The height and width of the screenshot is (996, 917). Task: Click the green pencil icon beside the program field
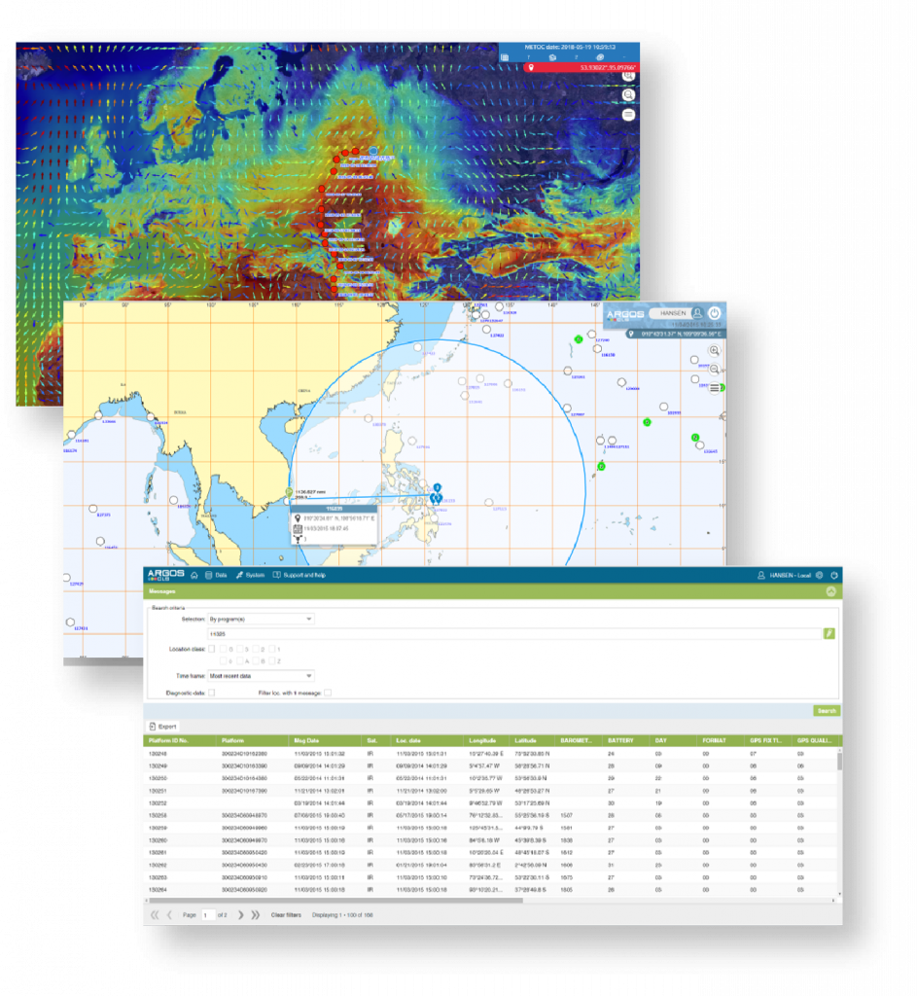pos(829,632)
